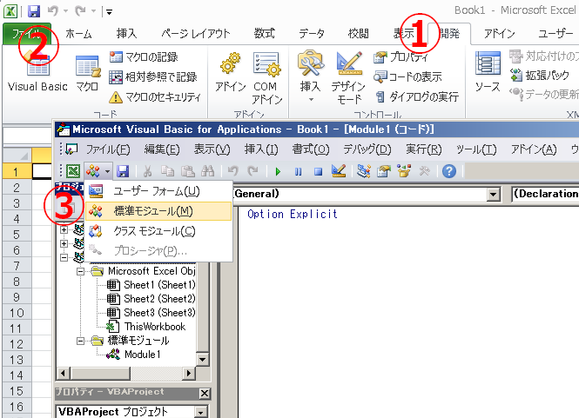The height and width of the screenshot is (418, 579).
Task: Open the VBA 表示(V) menu
Action: 212,149
